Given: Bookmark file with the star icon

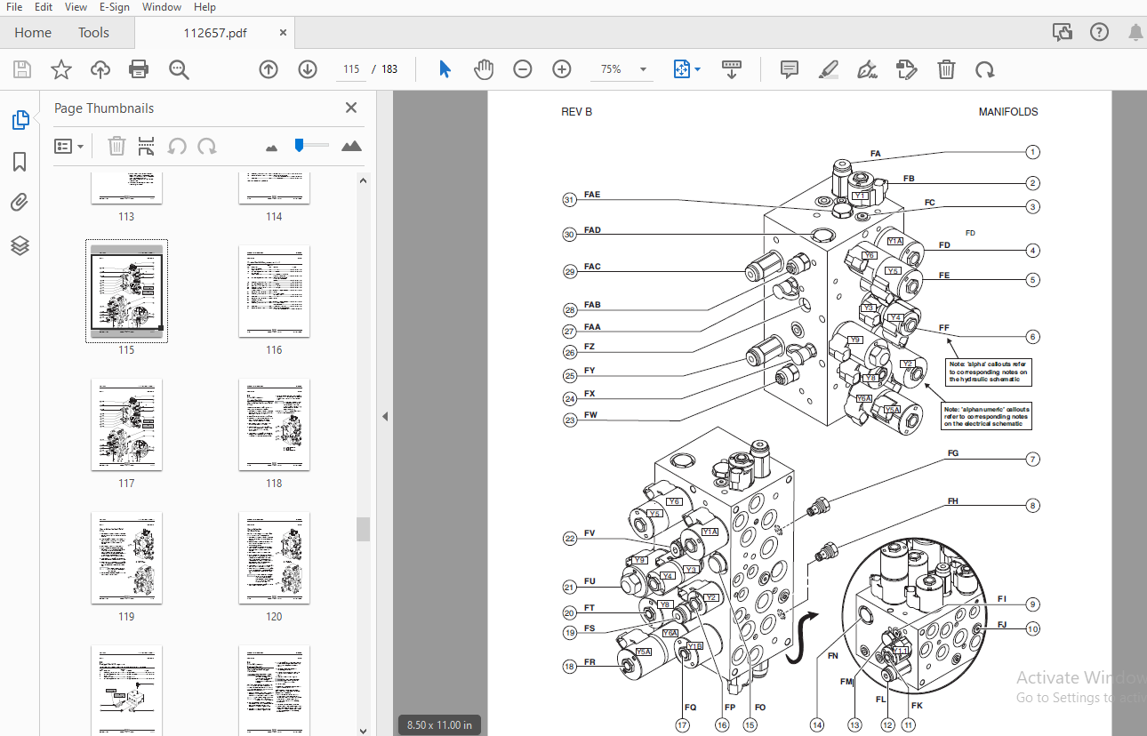Looking at the screenshot, I should tap(60, 69).
